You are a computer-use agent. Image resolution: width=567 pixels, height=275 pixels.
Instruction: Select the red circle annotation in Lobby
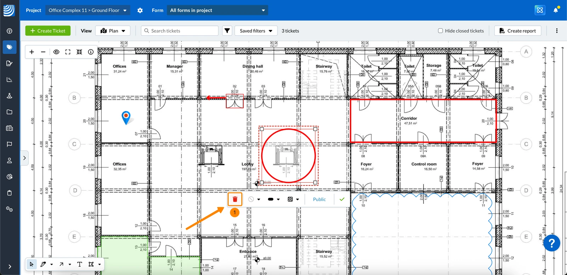[288, 156]
